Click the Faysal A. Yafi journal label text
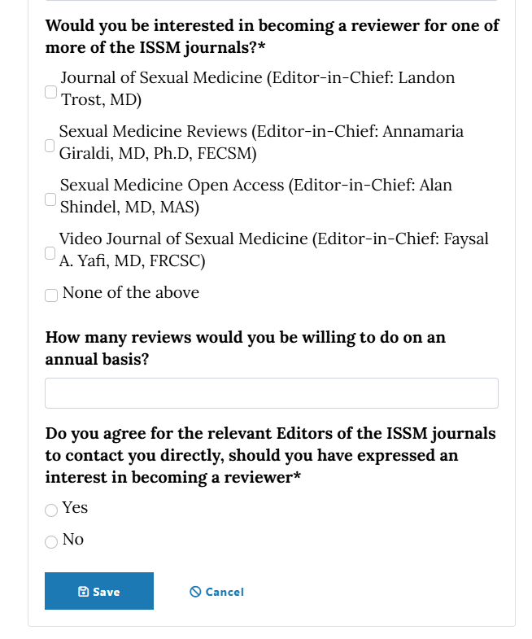The width and height of the screenshot is (532, 639). [273, 250]
